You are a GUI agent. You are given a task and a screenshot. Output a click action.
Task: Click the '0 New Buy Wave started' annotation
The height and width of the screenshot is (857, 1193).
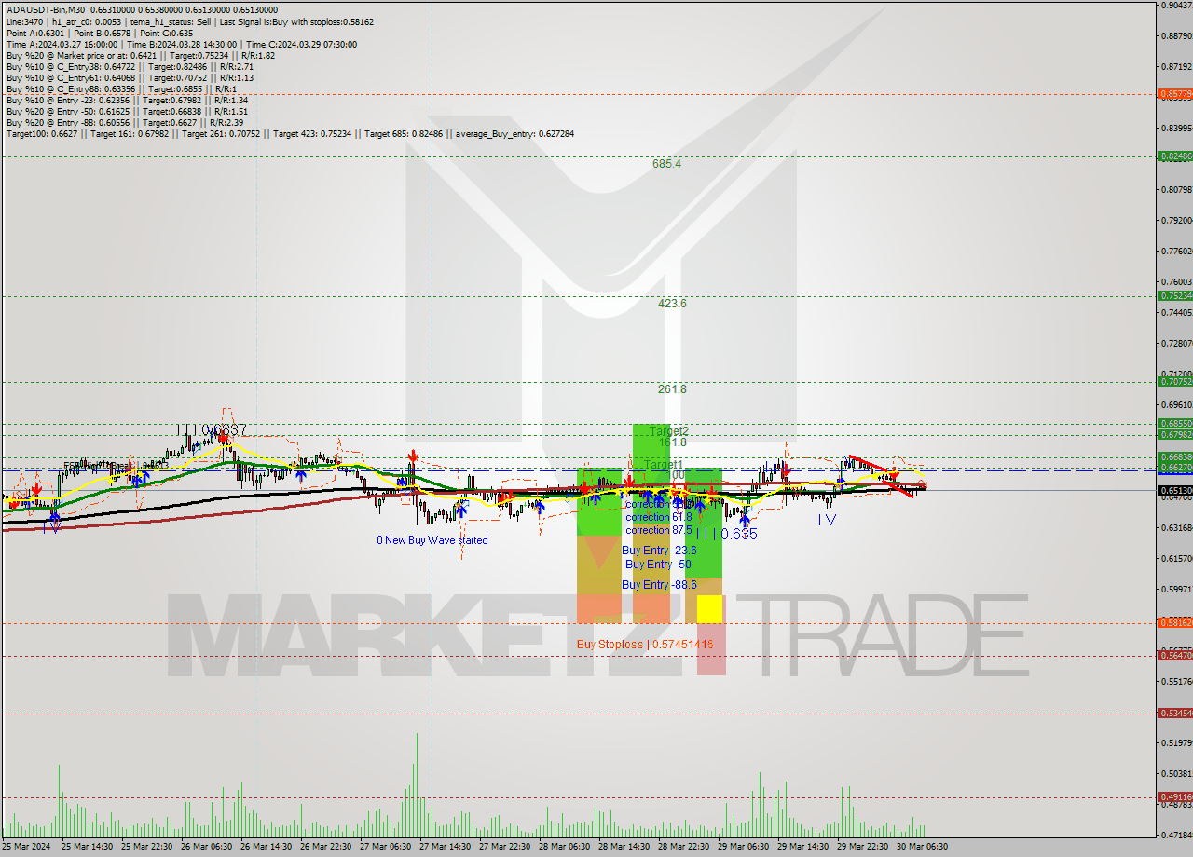[432, 540]
